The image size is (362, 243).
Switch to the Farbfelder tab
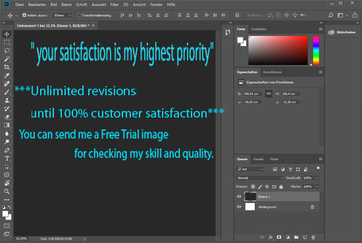coord(259,29)
